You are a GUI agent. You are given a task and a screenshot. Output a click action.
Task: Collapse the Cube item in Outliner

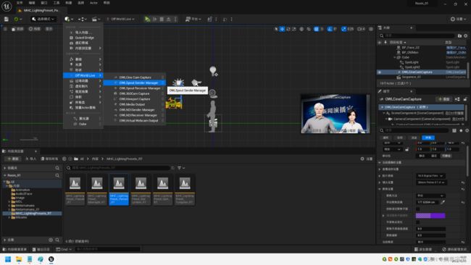pyautogui.click(x=395, y=57)
